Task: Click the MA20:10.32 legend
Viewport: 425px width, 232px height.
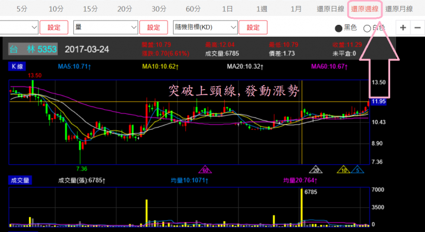Action: click(245, 66)
